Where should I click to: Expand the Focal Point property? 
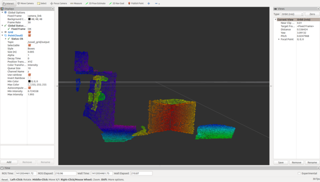279,39
